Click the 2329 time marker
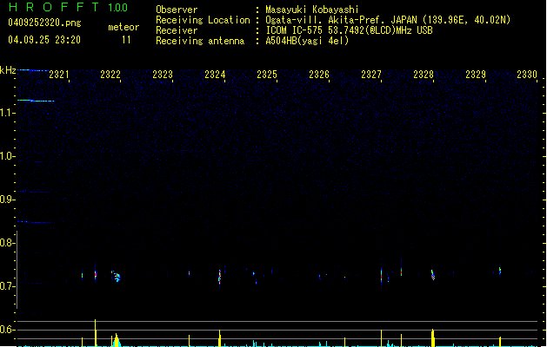Viewport: 547px width, 347px height. point(476,75)
